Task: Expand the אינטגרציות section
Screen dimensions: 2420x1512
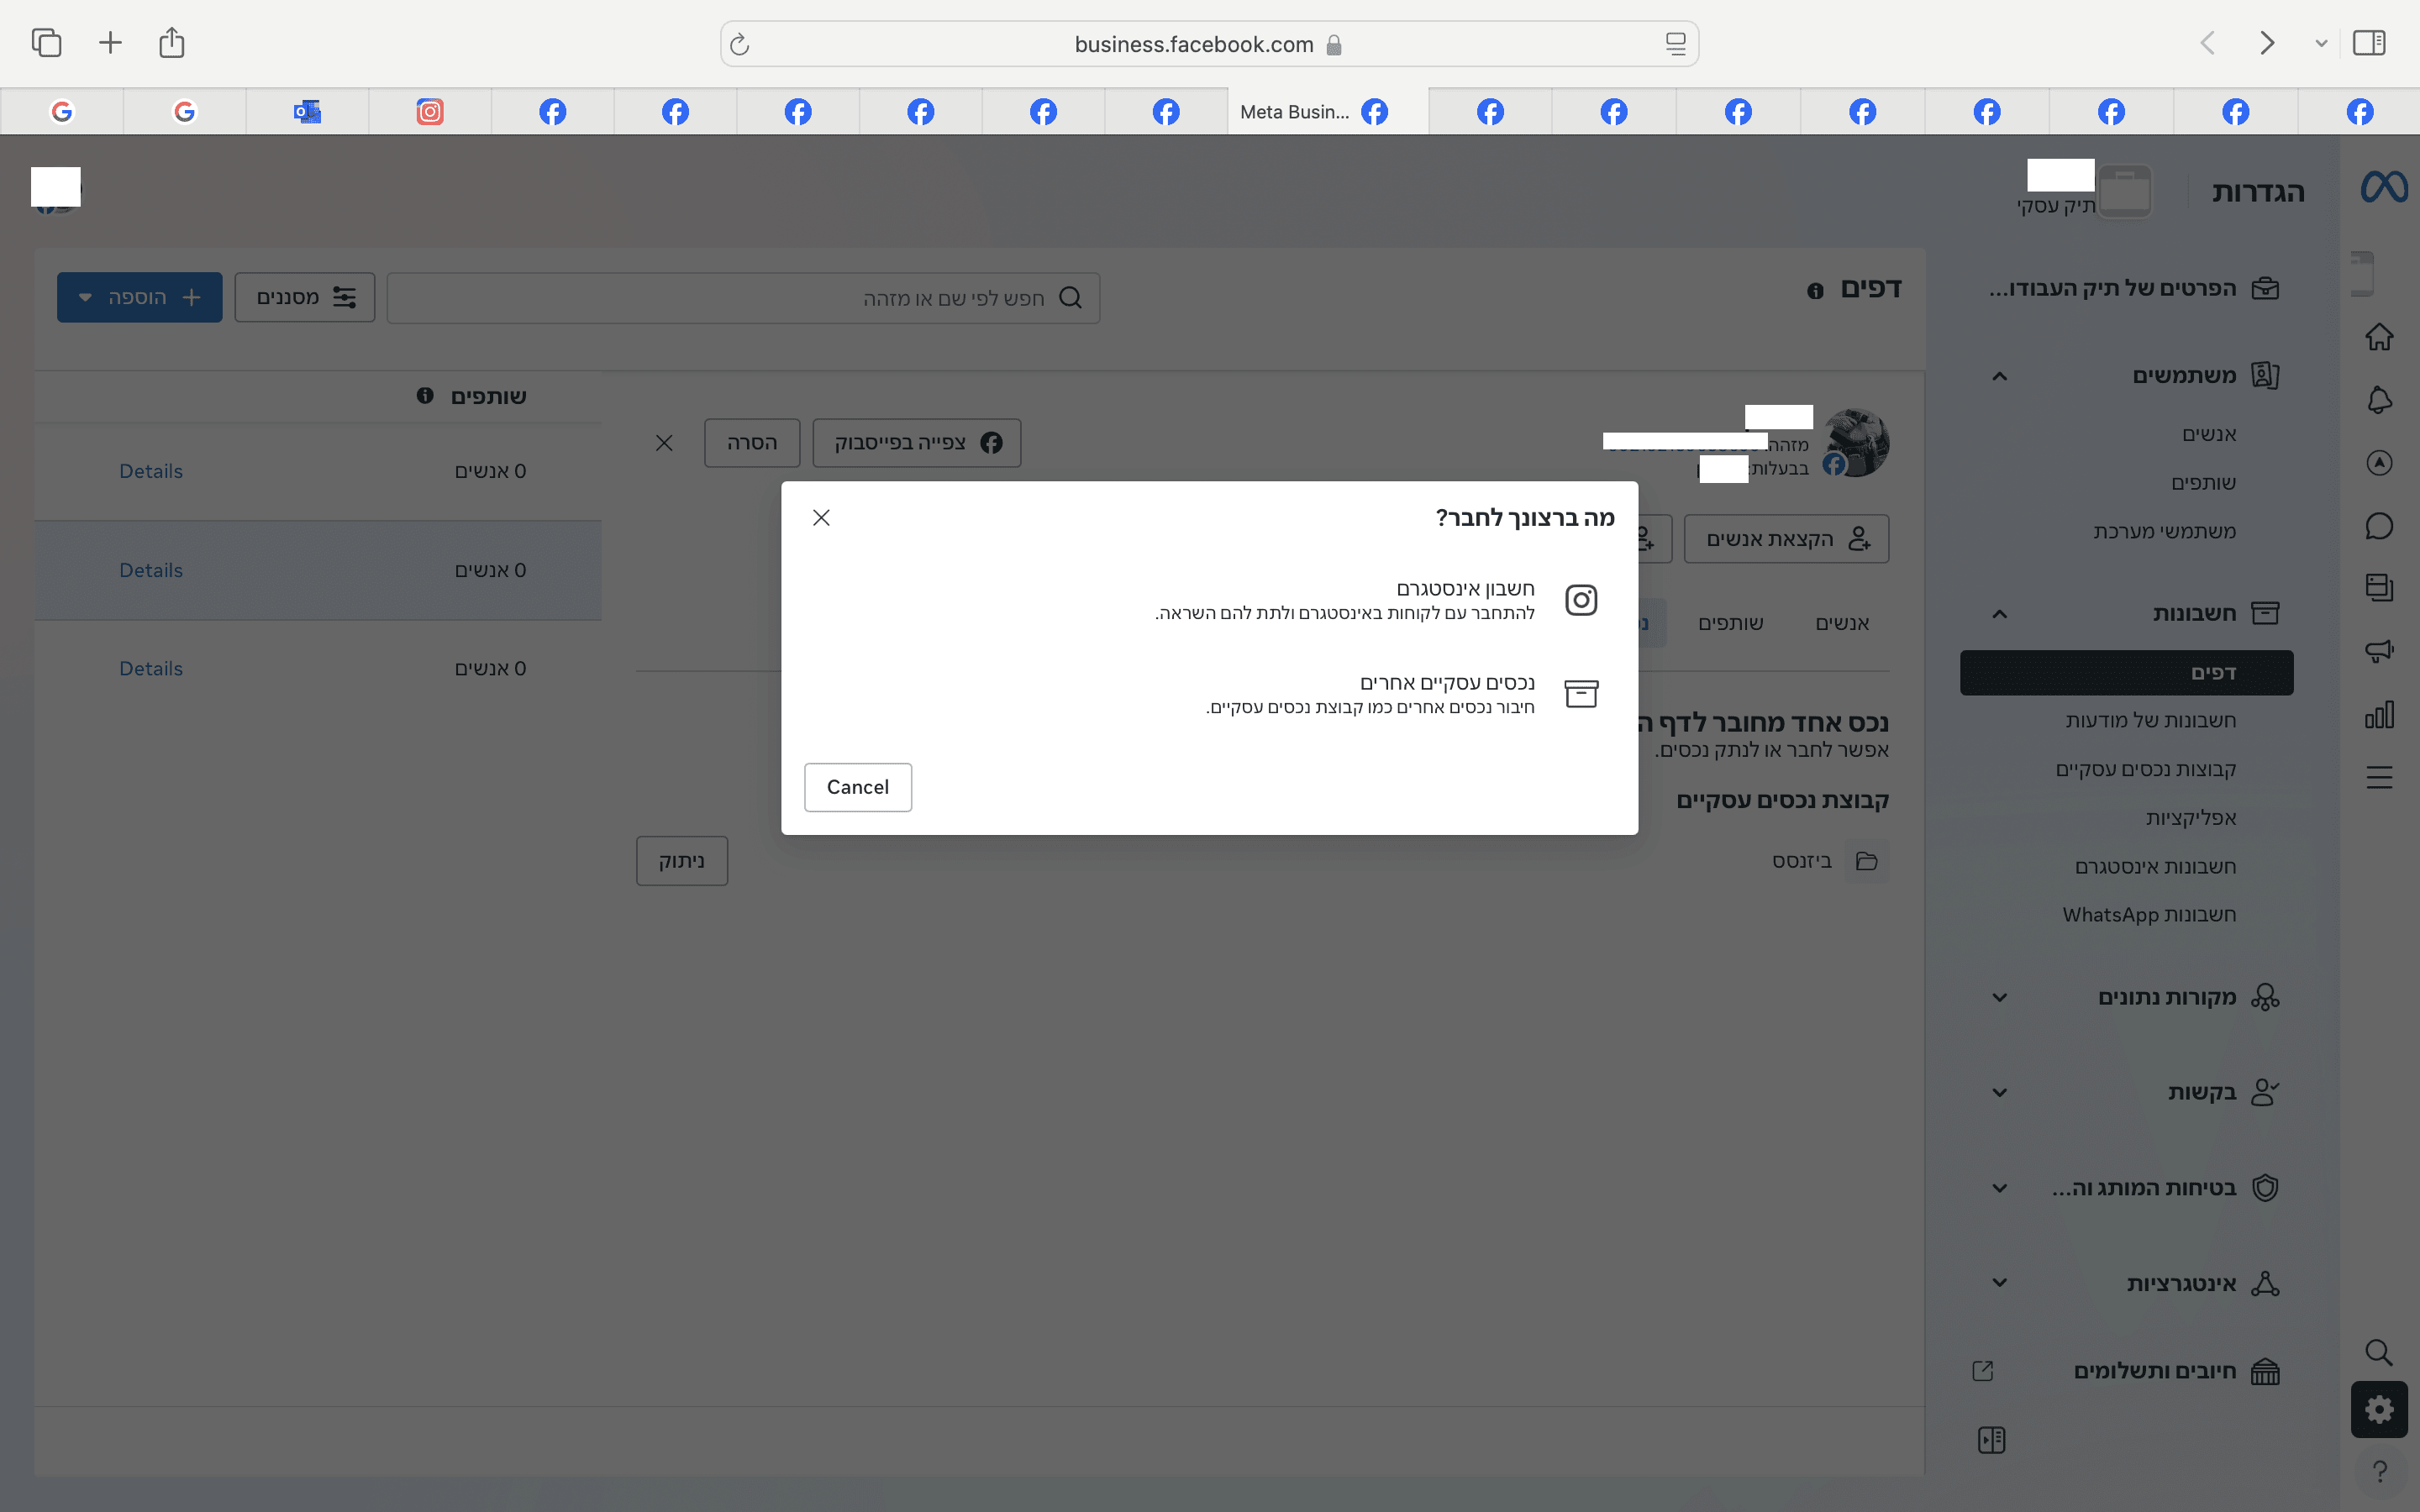Action: (1999, 1283)
